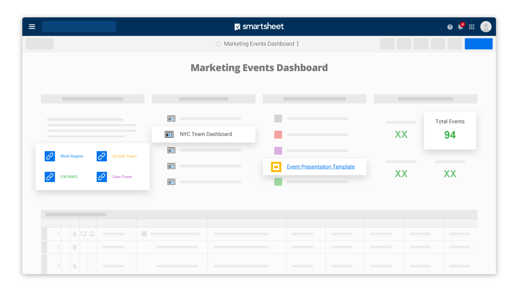
Task: Click the West Region link icon
Action: point(50,156)
